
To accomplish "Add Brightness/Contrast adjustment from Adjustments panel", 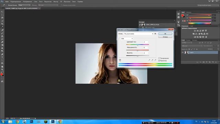I will click(x=195, y=31).
